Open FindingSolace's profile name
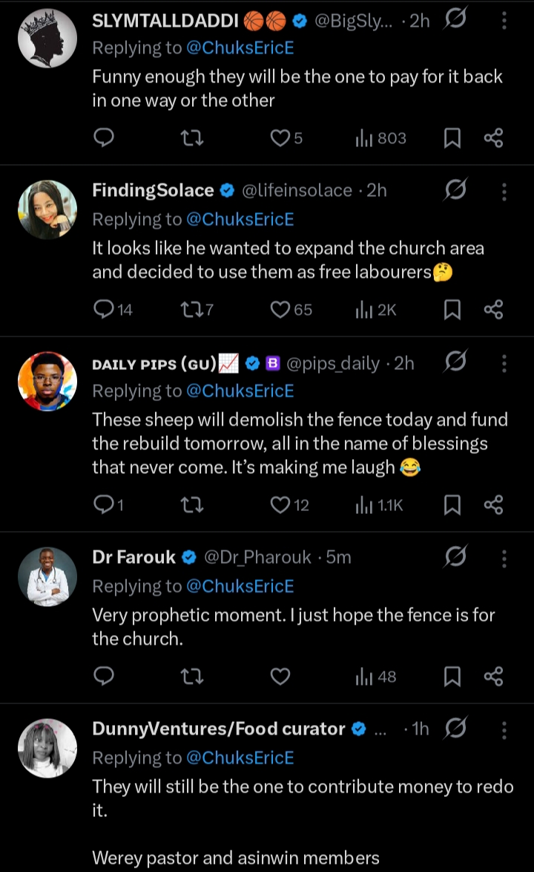 [153, 191]
